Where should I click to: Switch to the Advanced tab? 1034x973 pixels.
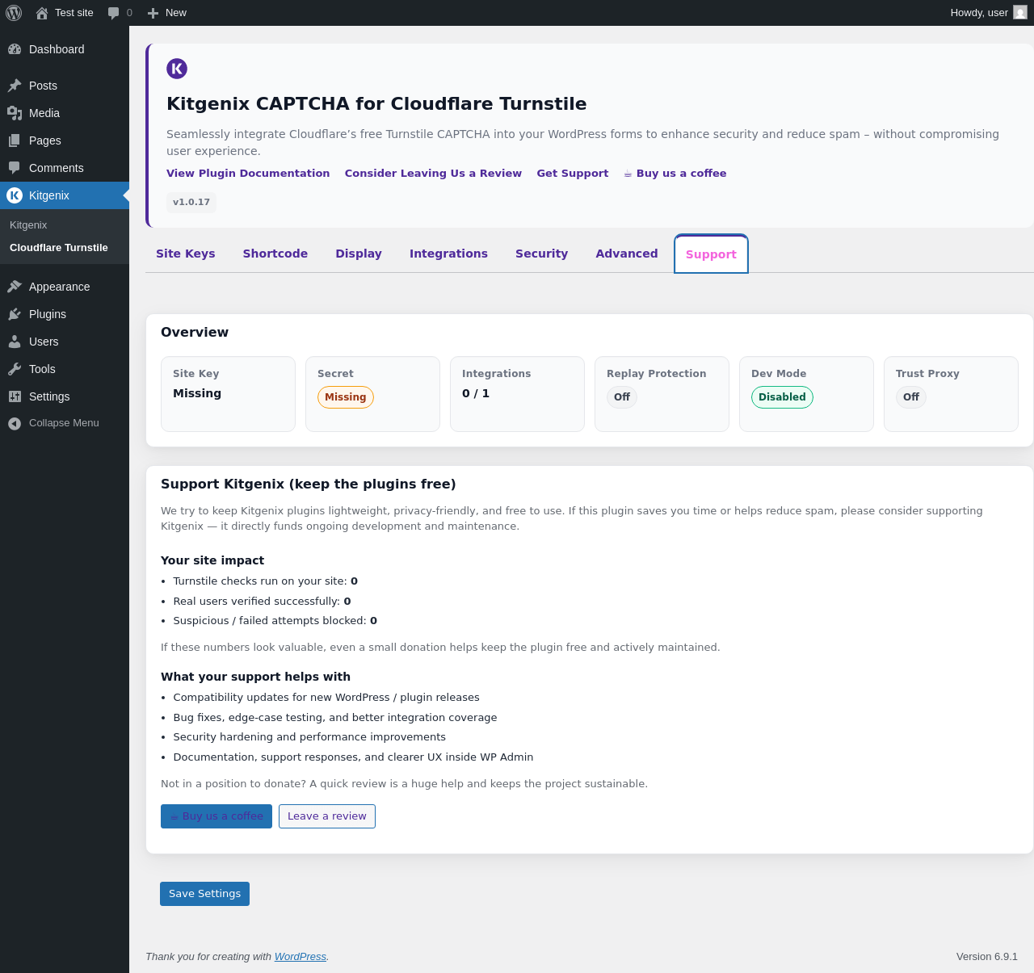tap(627, 254)
